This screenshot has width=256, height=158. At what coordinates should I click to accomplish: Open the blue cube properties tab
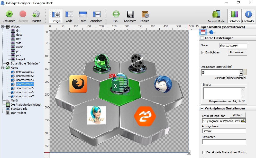pyautogui.click(x=211, y=32)
